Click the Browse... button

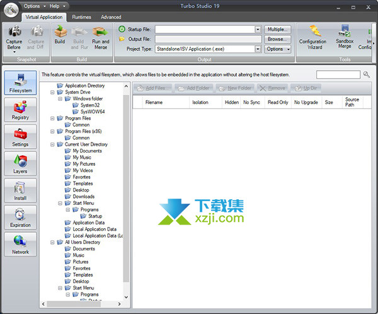pos(277,39)
